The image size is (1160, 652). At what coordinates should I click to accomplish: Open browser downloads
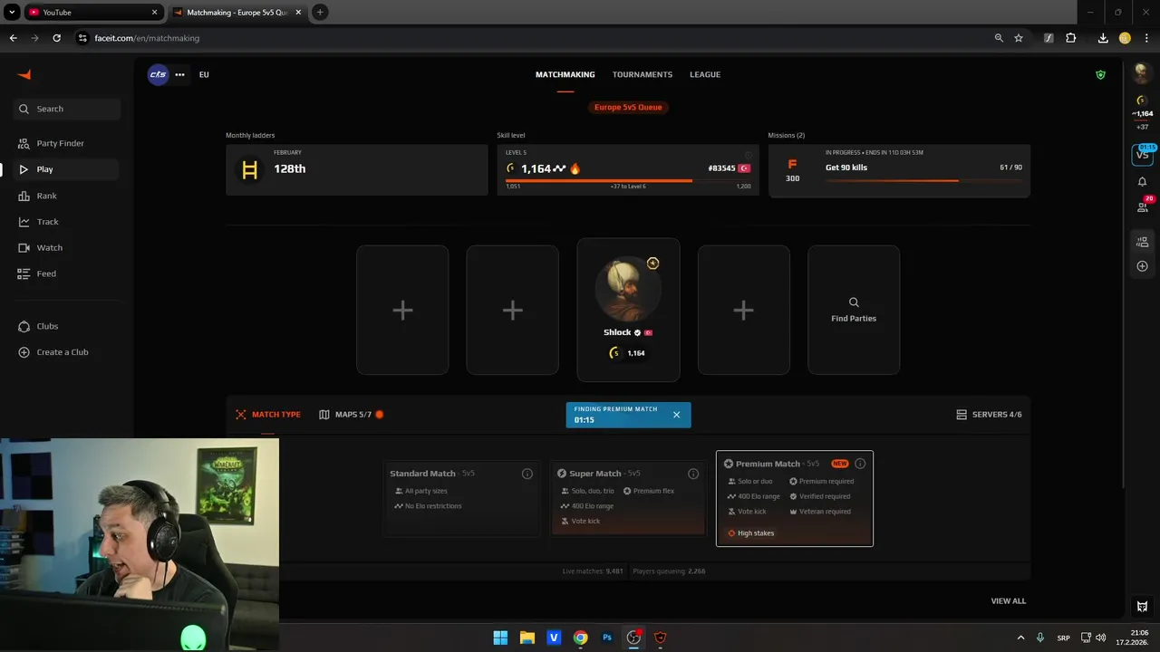pos(1103,38)
